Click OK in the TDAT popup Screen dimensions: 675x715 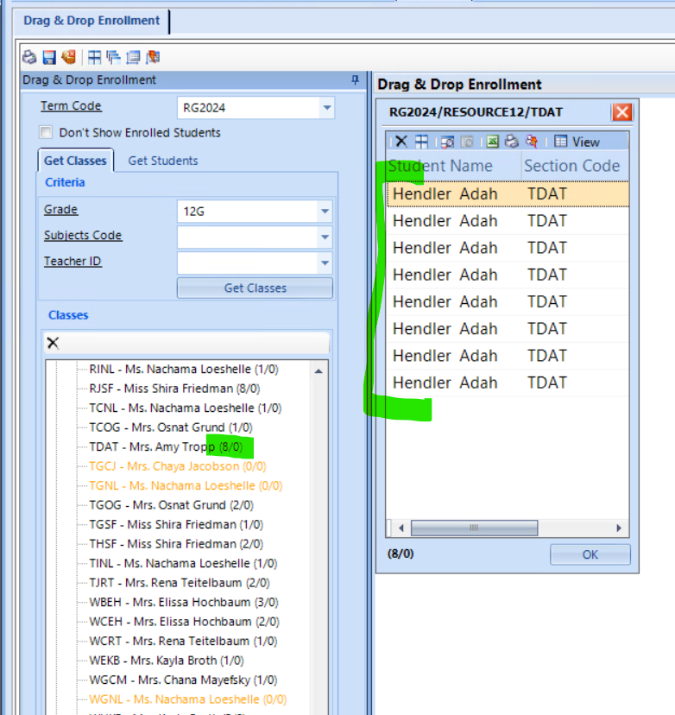click(590, 554)
